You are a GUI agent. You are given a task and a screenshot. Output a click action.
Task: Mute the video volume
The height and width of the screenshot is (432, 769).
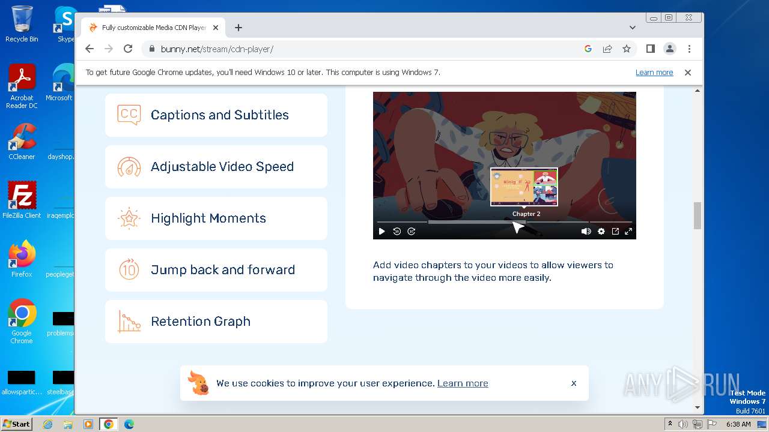pos(586,232)
